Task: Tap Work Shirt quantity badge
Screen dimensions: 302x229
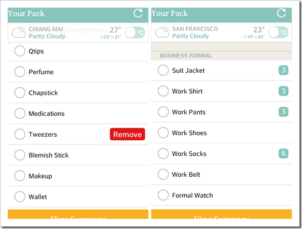Action: tap(284, 91)
